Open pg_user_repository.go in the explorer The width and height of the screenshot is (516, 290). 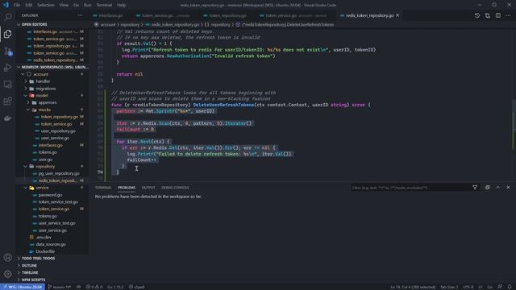[59, 173]
